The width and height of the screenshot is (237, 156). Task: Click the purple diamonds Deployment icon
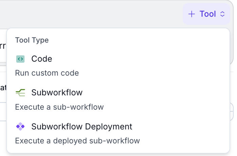(x=20, y=126)
